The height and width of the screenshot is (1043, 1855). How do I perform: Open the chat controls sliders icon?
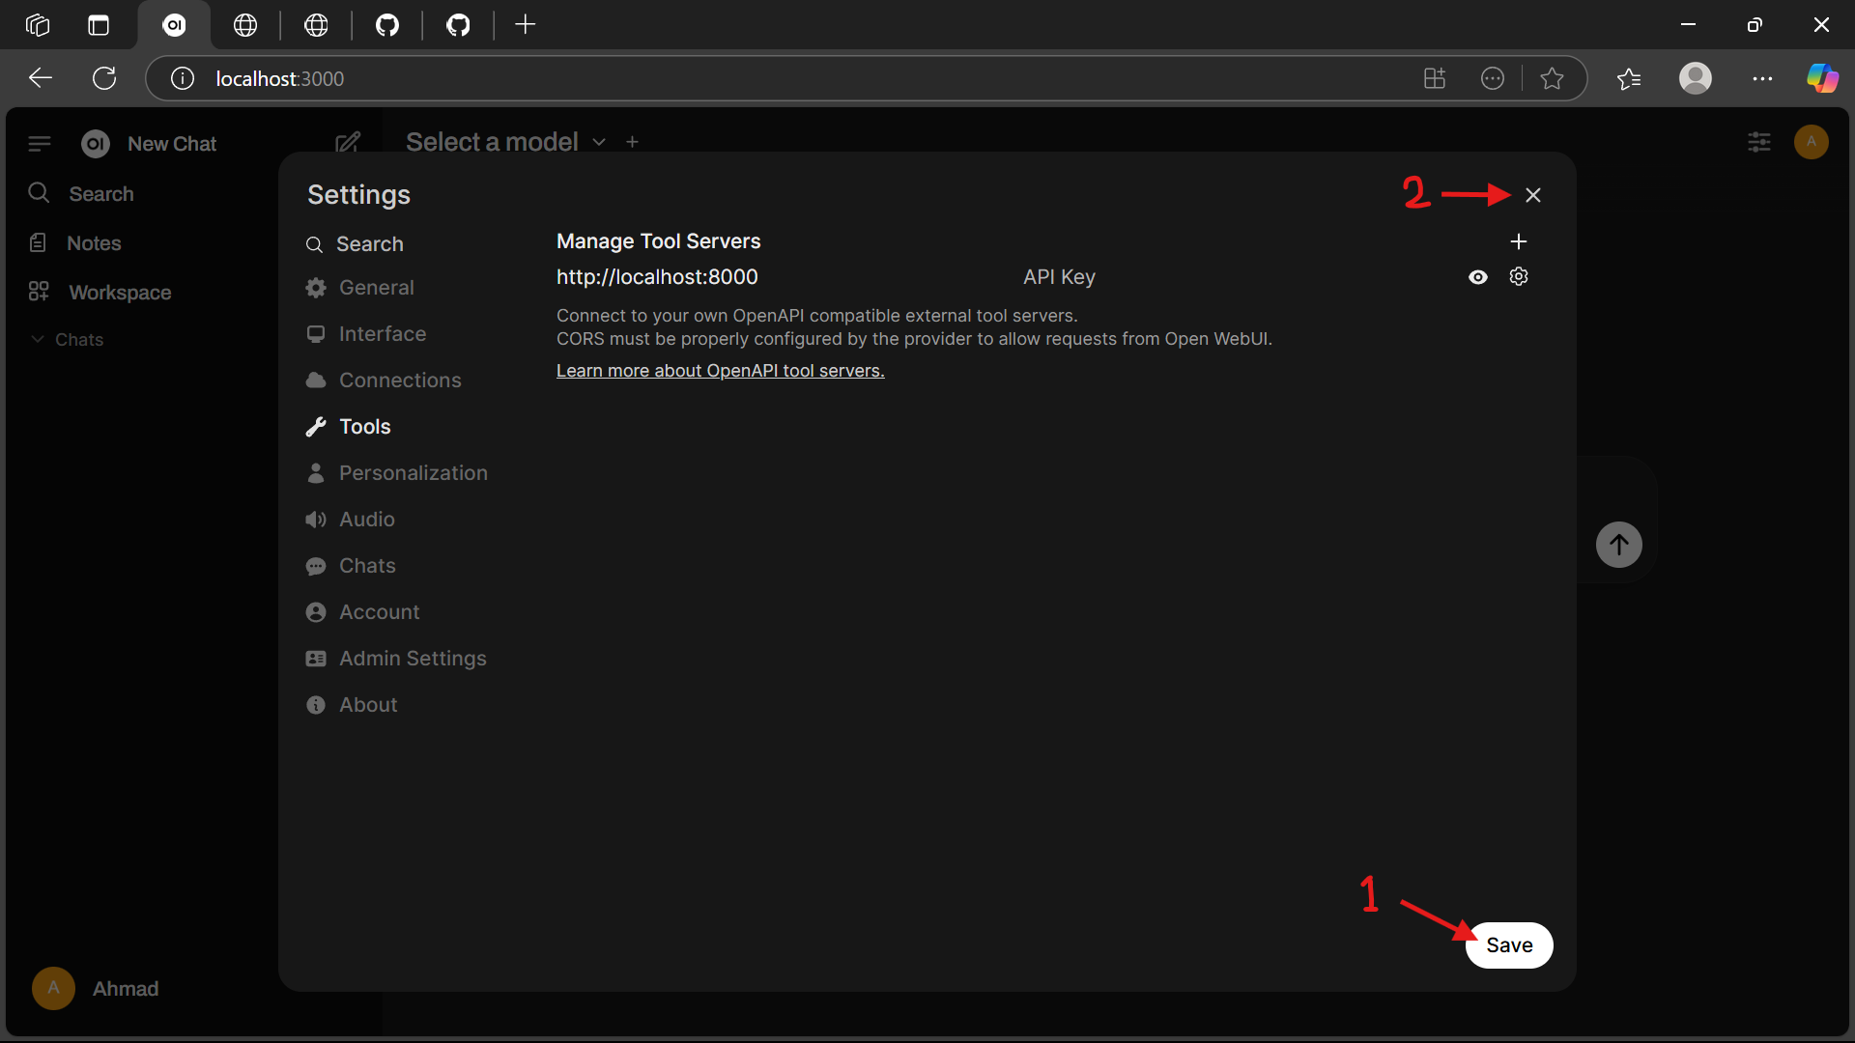click(x=1758, y=143)
